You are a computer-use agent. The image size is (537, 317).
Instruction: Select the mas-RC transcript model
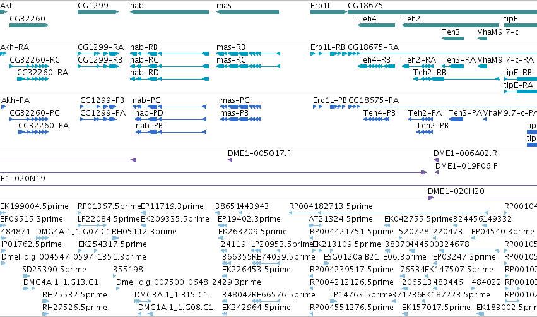point(248,66)
